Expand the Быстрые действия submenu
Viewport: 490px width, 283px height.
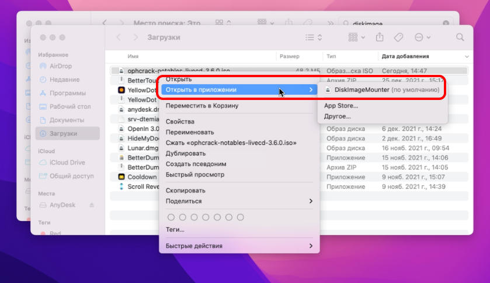(x=239, y=246)
